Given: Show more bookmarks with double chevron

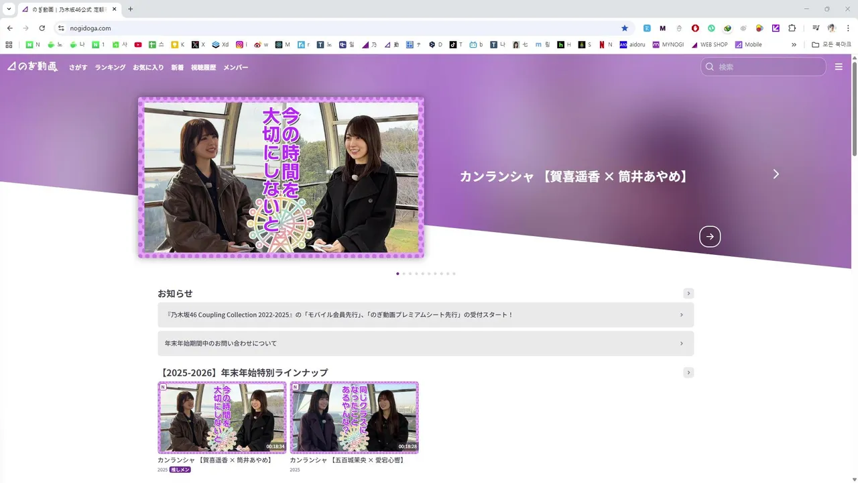Looking at the screenshot, I should [794, 45].
